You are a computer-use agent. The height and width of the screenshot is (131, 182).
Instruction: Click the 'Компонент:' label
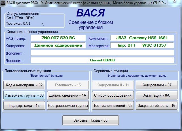point(98,38)
